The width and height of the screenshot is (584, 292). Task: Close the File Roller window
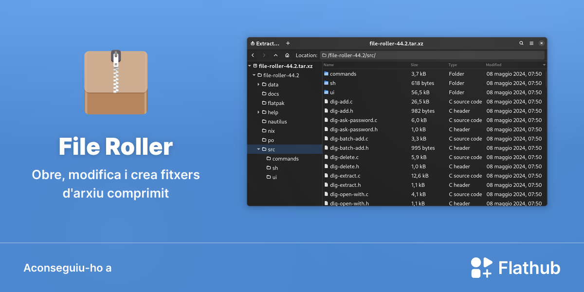(x=541, y=43)
